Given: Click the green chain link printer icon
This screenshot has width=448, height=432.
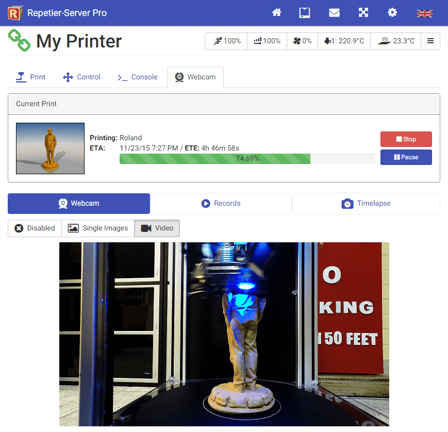Looking at the screenshot, I should tap(19, 41).
